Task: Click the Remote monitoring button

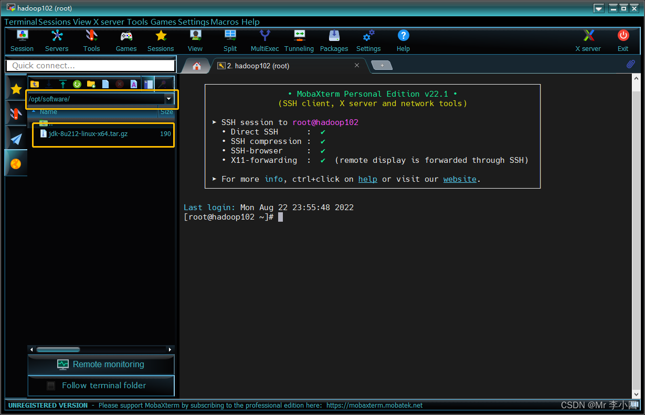Action: pos(101,365)
